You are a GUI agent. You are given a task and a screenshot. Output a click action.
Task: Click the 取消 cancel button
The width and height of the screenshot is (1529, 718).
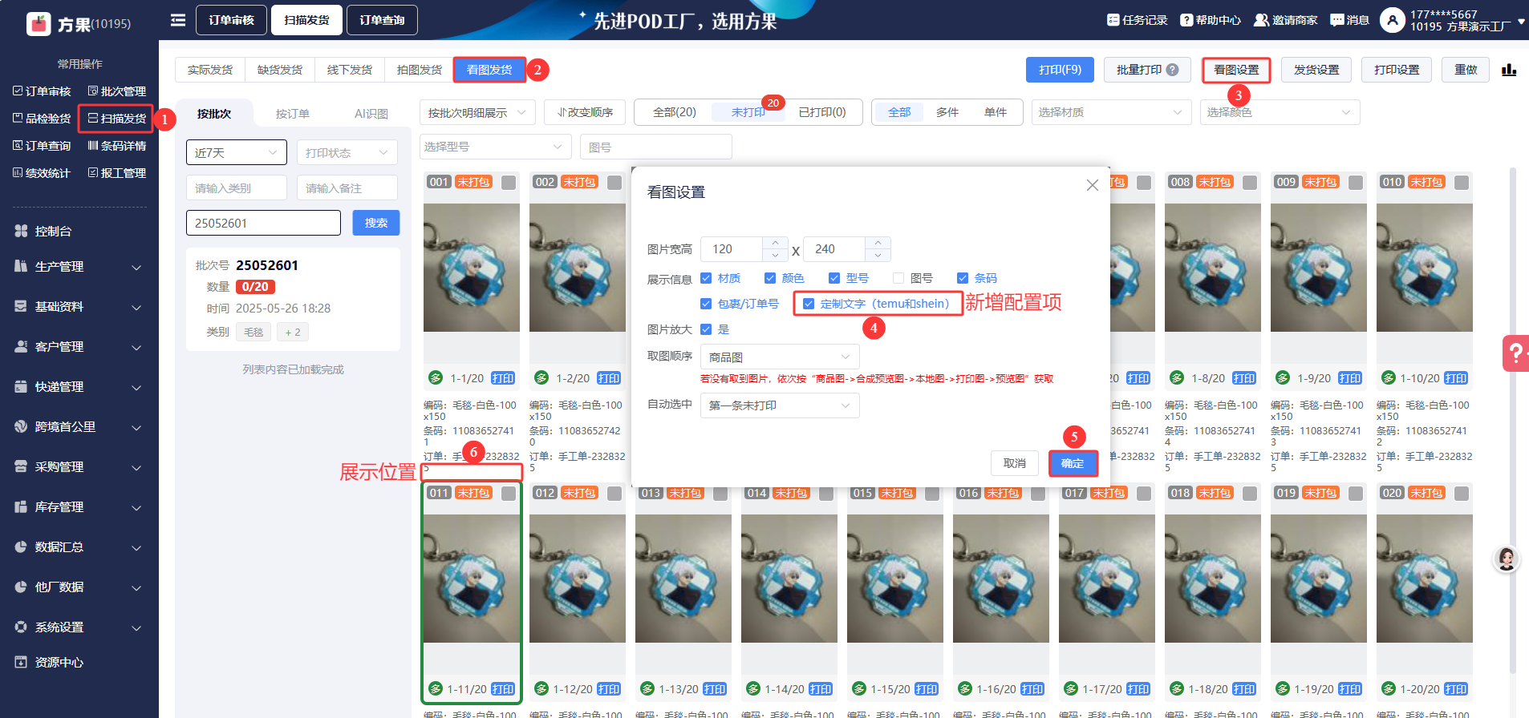point(1015,463)
